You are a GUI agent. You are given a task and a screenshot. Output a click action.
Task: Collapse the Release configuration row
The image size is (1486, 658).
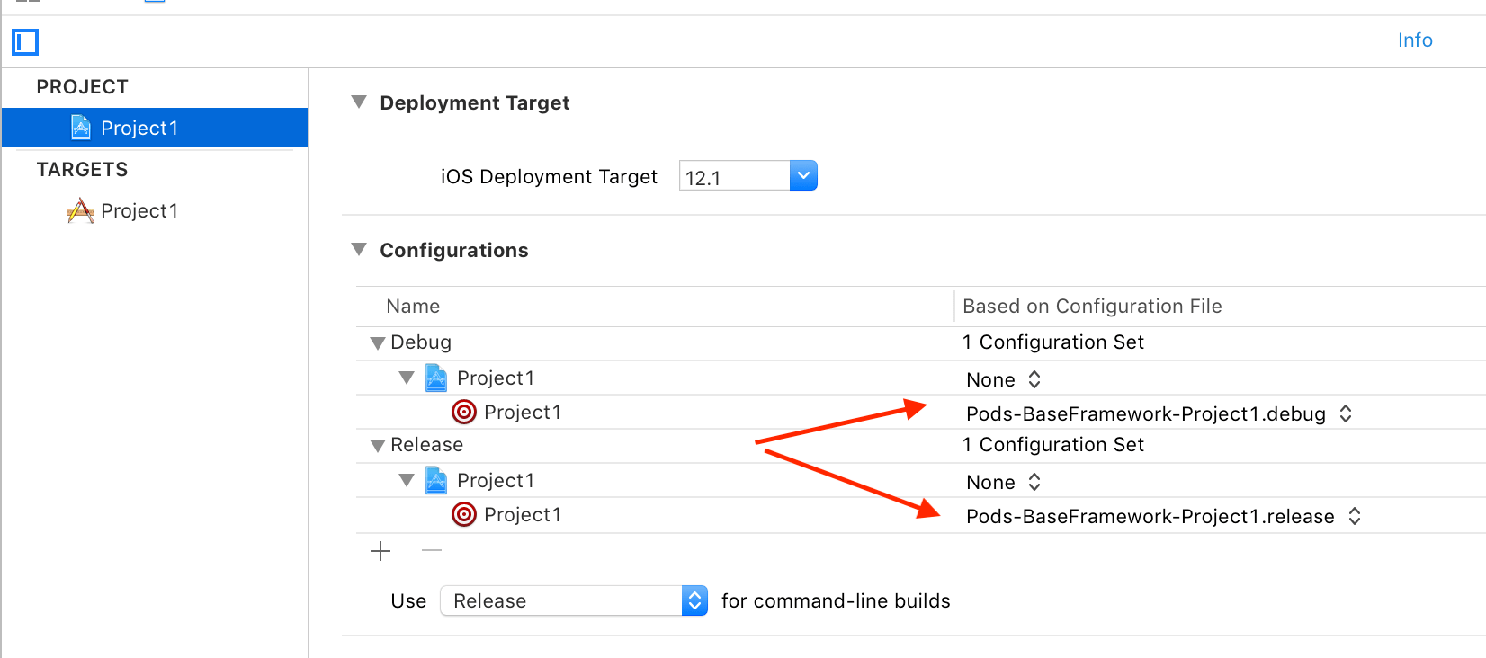click(x=378, y=445)
